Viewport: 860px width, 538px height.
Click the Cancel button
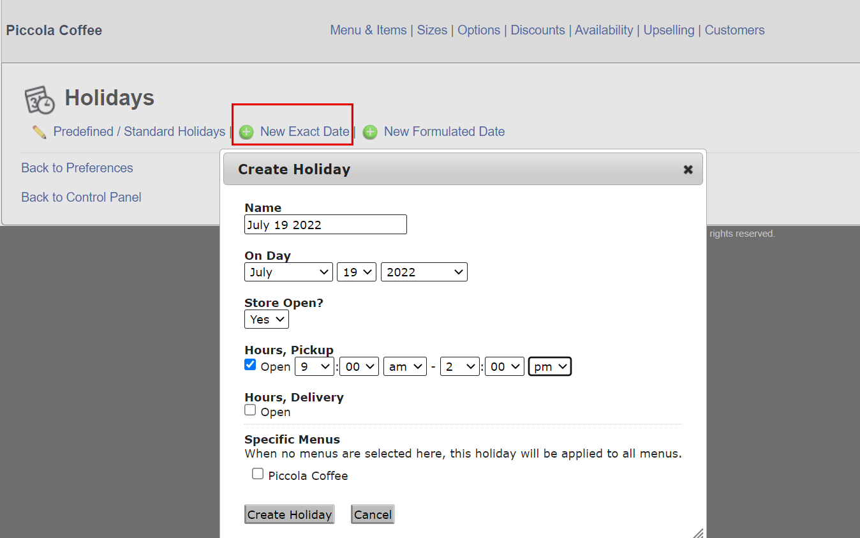373,514
